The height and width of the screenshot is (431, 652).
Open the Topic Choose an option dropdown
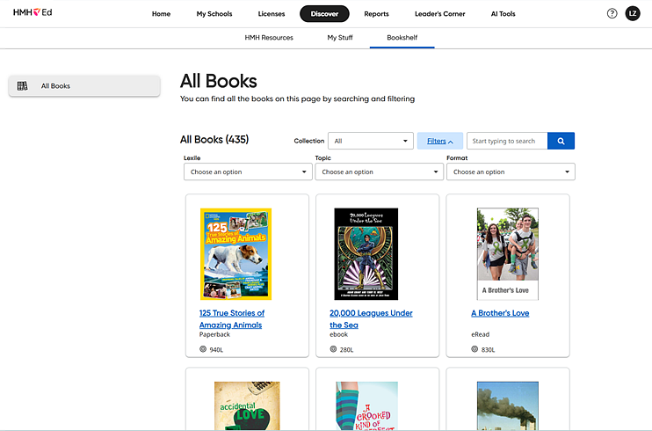[380, 172]
